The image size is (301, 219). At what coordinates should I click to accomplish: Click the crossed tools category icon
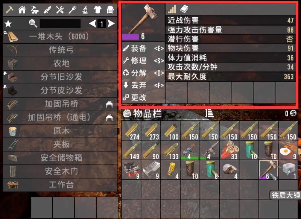60,9
